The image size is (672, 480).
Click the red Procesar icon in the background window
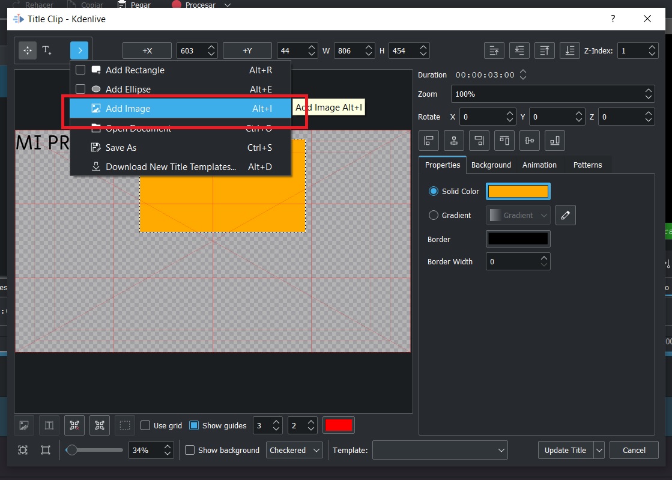click(176, 5)
